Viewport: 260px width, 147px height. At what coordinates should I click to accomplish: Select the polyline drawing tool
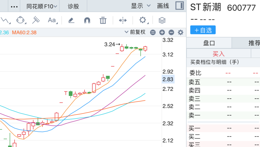pyautogui.click(x=5, y=20)
